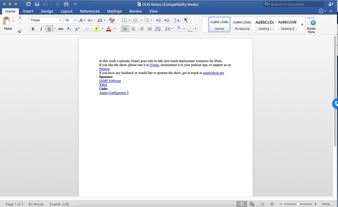Viewport: 338px width, 207px height.
Task: Open the bulleted list dropdown arrow
Action: 130,20
